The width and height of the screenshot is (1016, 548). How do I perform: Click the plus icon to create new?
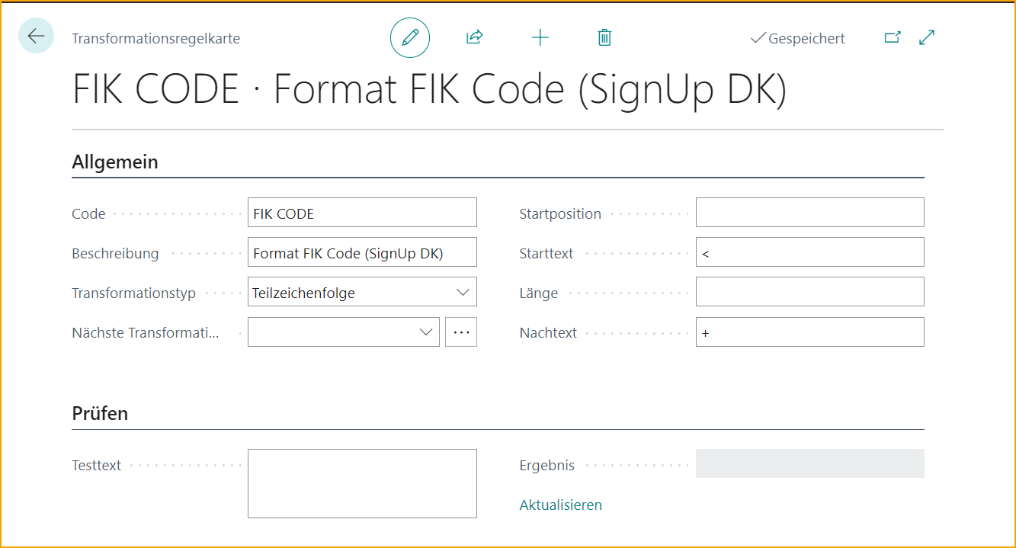pyautogui.click(x=540, y=38)
